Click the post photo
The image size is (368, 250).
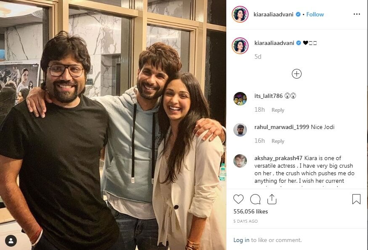(x=113, y=125)
